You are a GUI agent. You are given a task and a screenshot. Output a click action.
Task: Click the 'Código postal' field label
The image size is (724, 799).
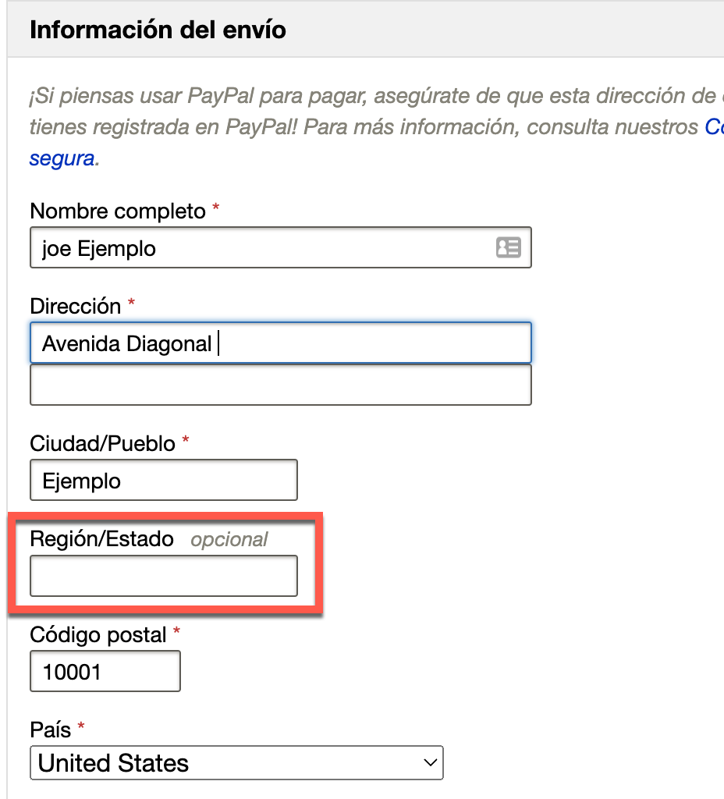pyautogui.click(x=98, y=635)
